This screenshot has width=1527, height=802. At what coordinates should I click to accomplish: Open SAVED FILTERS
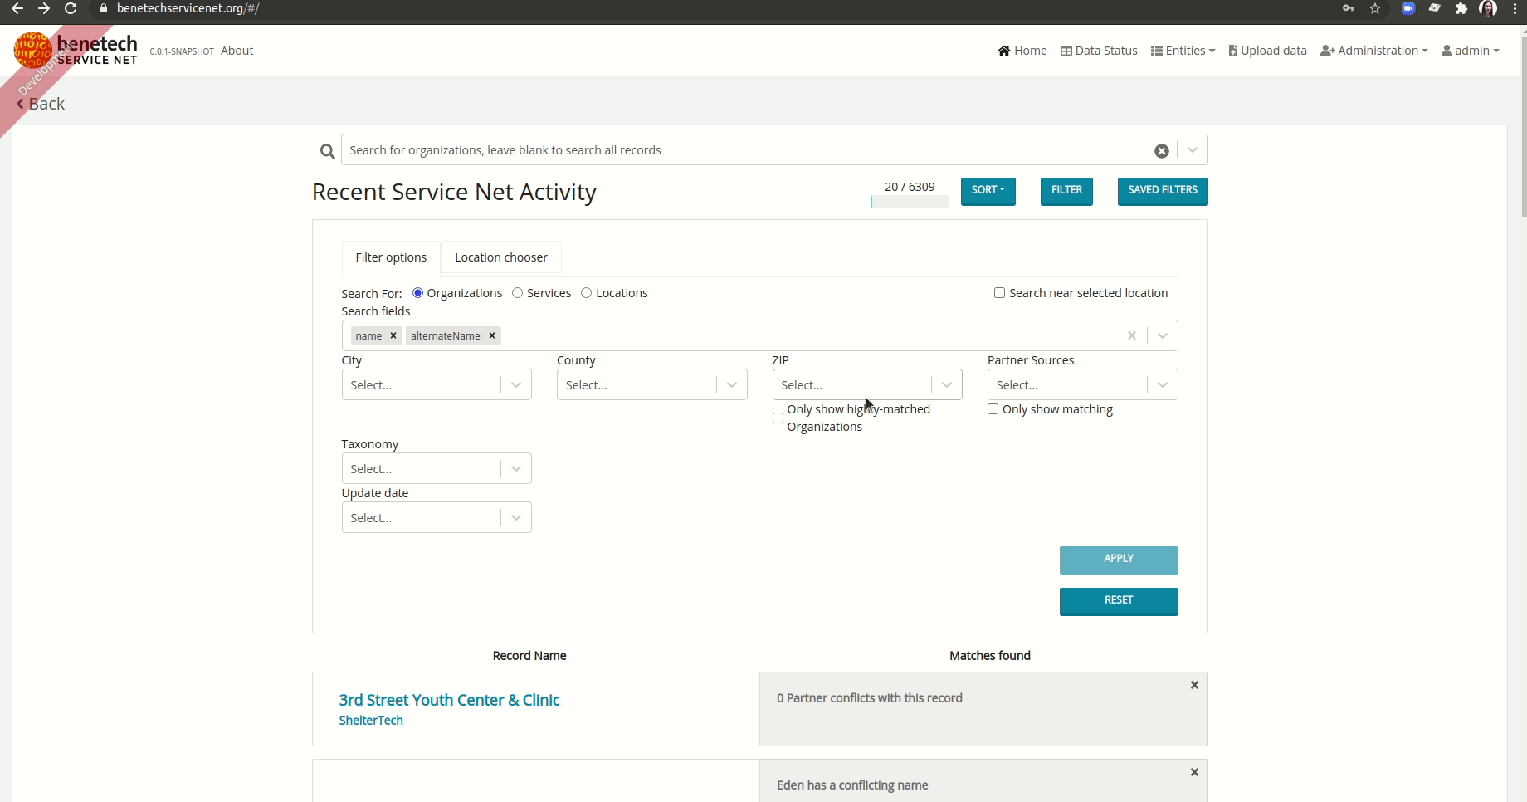coord(1162,190)
